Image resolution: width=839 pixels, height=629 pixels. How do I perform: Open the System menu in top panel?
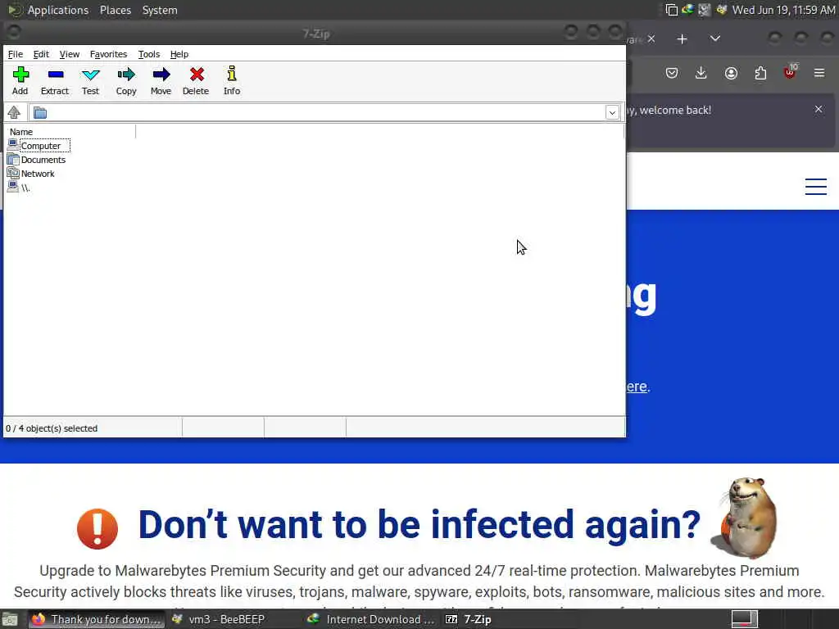click(x=160, y=10)
